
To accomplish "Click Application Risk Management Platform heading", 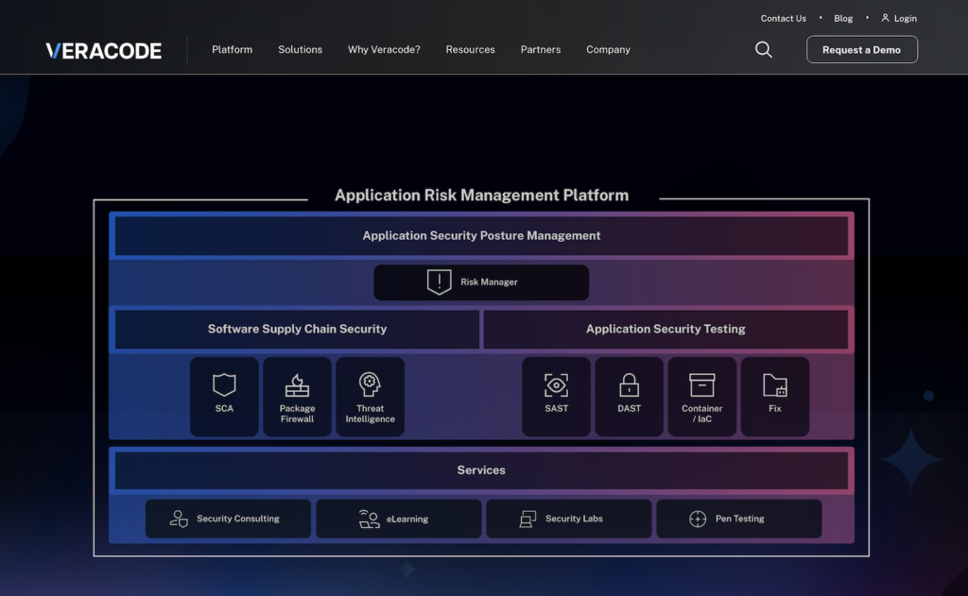I will (x=481, y=195).
